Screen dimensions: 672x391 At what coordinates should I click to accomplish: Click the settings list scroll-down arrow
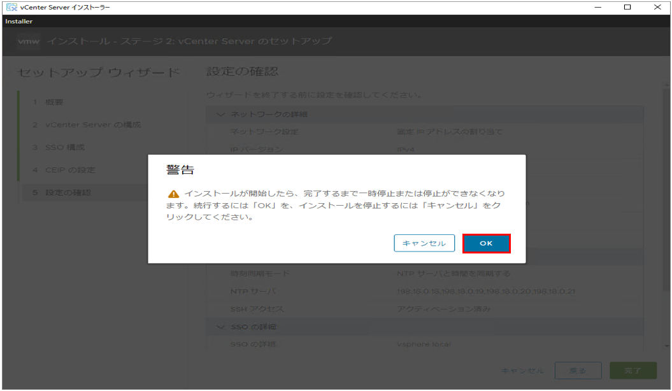coord(666,346)
